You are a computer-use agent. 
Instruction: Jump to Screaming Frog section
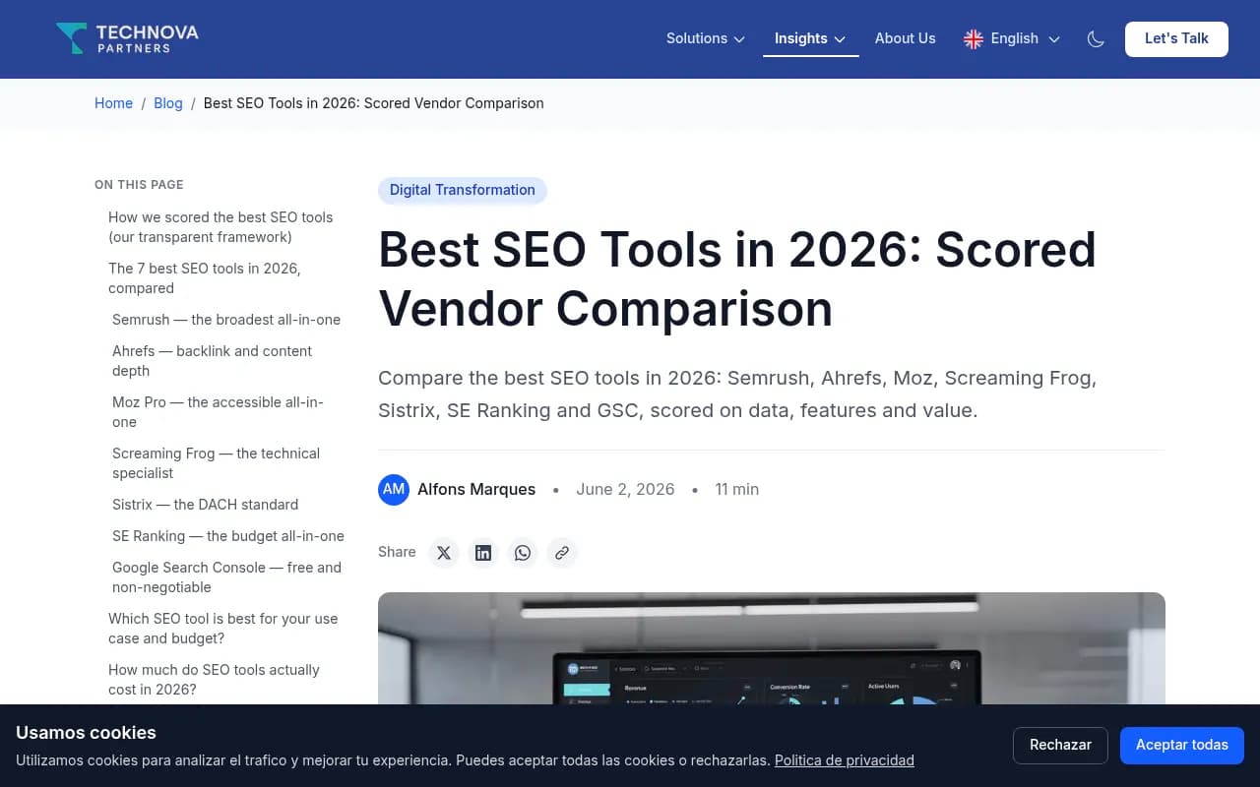coord(216,463)
